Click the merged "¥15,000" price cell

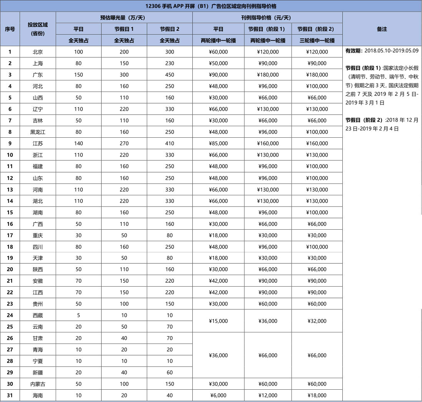pos(218,321)
